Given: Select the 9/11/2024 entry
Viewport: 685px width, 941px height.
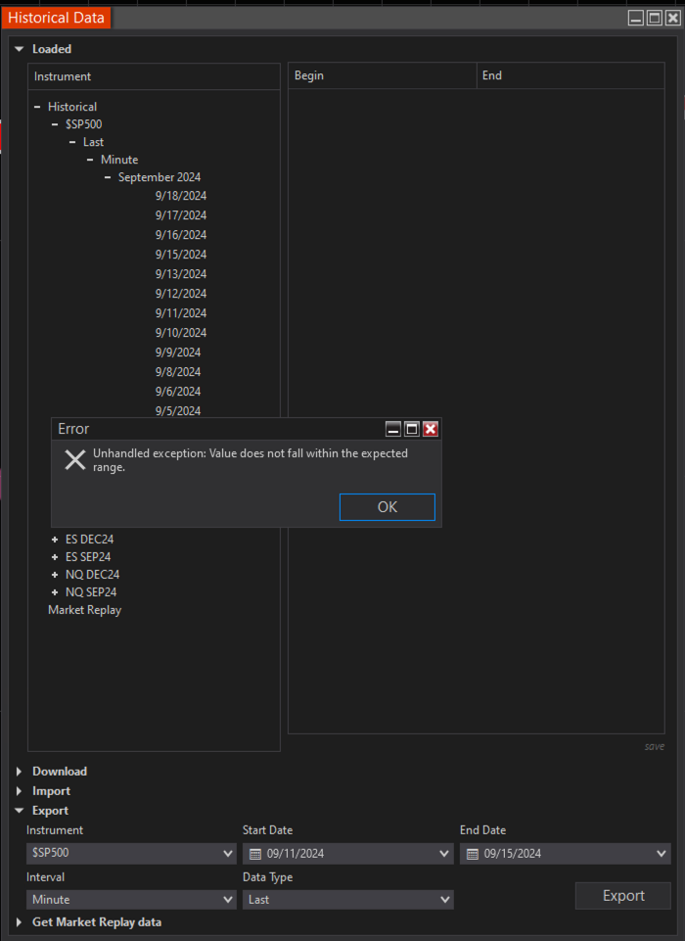Looking at the screenshot, I should point(181,313).
